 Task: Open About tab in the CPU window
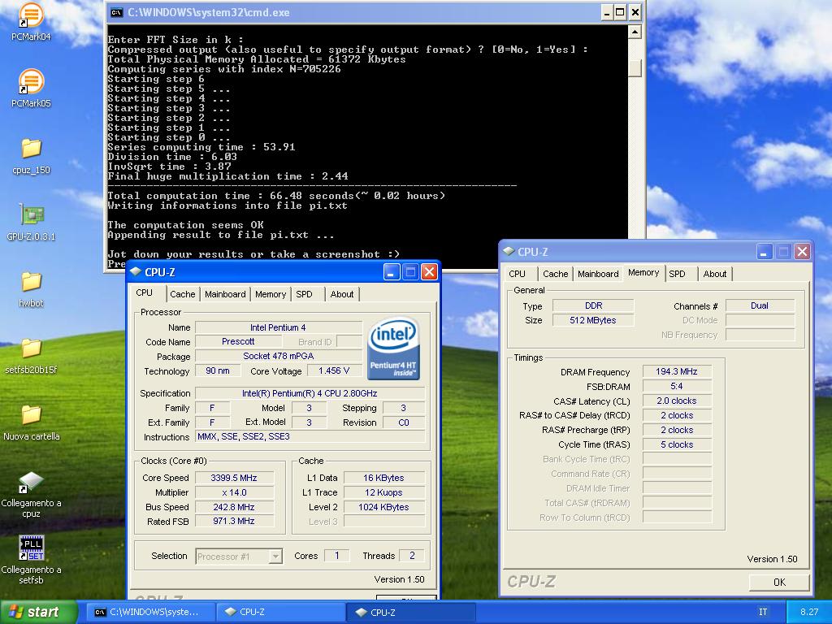pyautogui.click(x=342, y=294)
